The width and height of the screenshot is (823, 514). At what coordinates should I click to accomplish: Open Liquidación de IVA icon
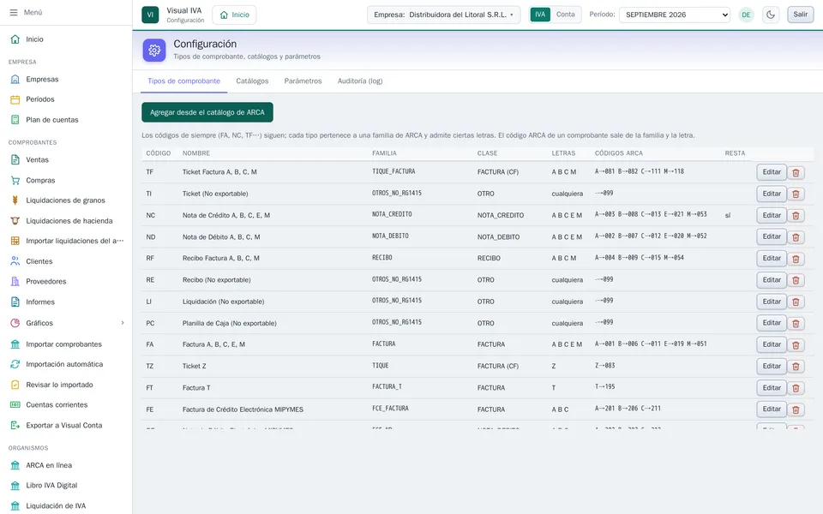15,506
